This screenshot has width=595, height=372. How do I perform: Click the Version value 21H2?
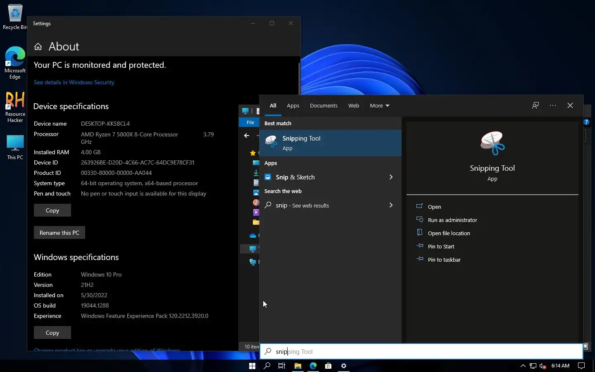[87, 285]
